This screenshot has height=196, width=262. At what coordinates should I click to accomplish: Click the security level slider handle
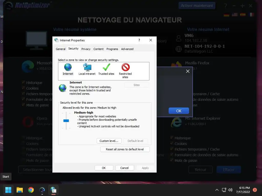pos(66,121)
